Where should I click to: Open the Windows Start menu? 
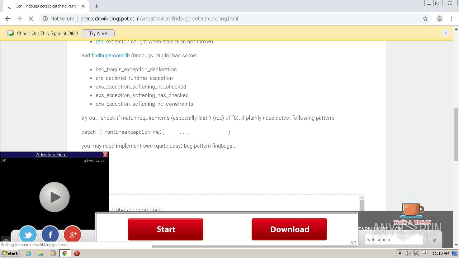pos(10,253)
